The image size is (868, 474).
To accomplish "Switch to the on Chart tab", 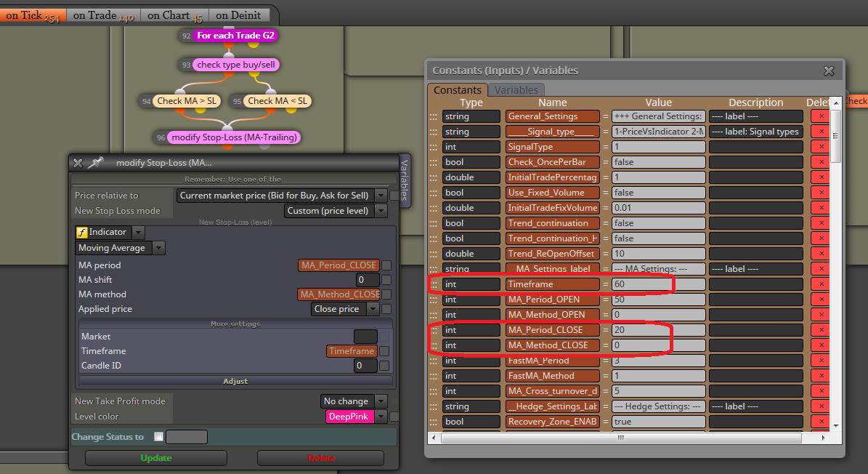I will coord(174,15).
